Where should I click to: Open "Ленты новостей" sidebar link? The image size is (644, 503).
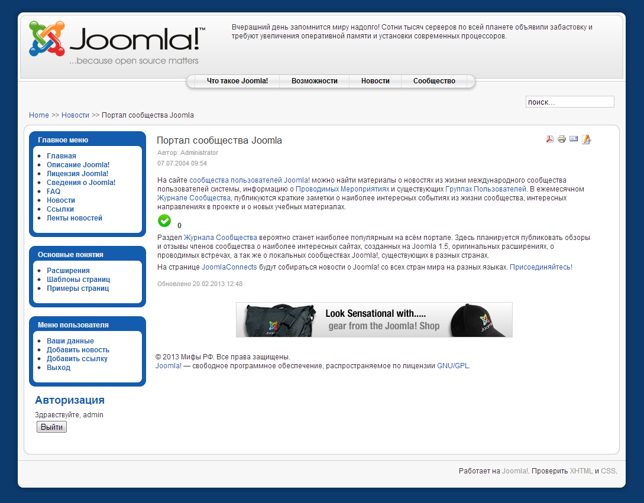75,218
